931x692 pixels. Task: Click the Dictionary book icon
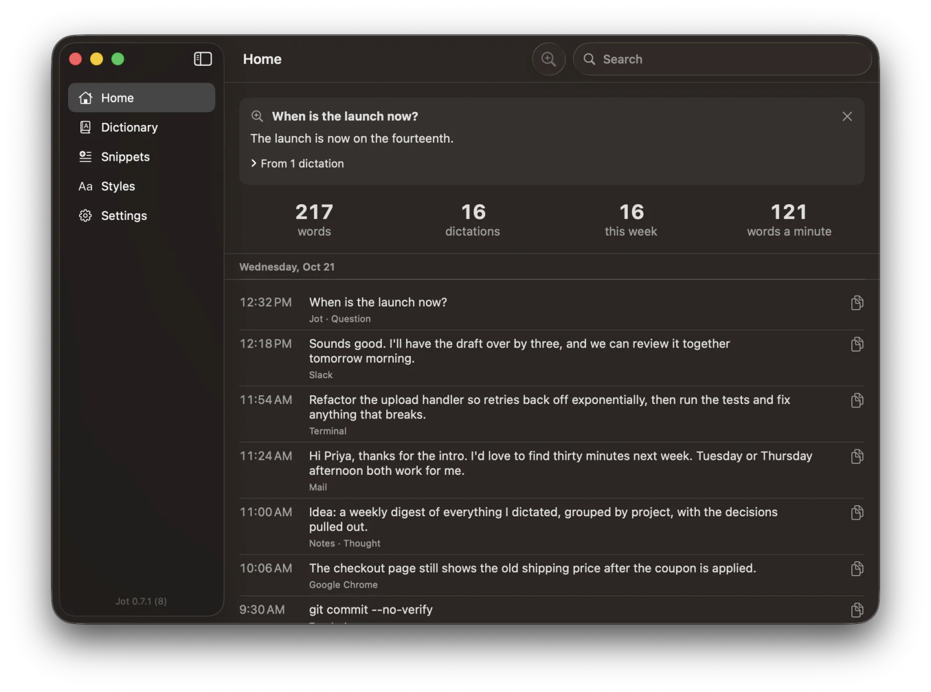[x=86, y=127]
